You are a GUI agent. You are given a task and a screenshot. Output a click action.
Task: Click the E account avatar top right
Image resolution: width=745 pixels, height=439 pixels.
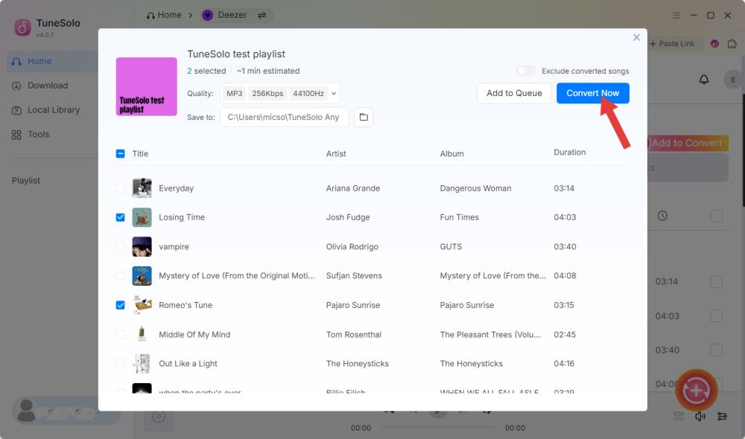733,80
